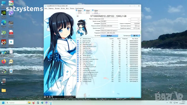Open the Windows Start menu
Viewport: 187px width, 105px height.
click(x=3, y=103)
